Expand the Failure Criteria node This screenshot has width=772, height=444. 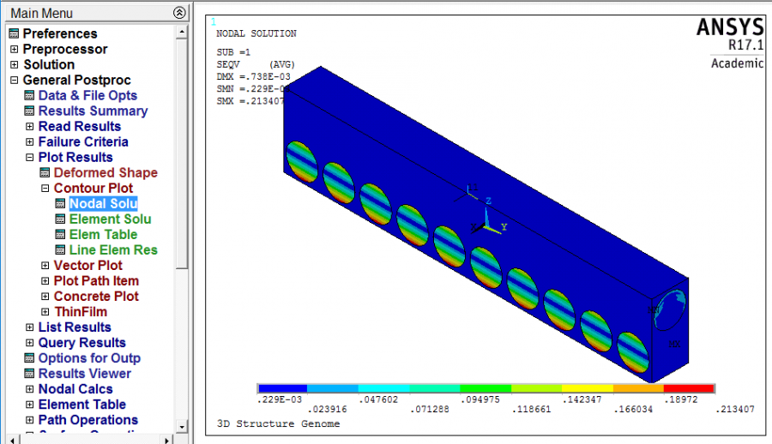pos(29,141)
